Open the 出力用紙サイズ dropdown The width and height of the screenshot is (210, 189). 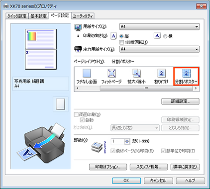(x=159, y=49)
